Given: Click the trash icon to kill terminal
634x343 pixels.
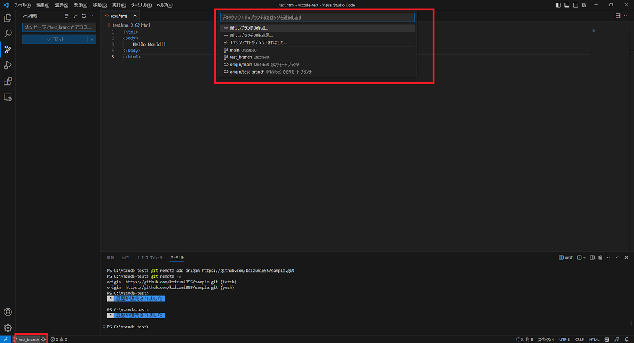Looking at the screenshot, I should click(x=600, y=257).
